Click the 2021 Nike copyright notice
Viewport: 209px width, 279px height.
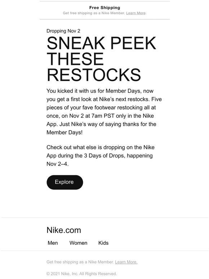[82, 274]
